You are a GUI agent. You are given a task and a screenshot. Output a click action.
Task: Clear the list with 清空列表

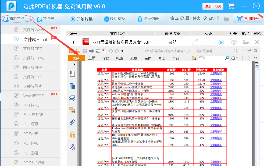148,19
